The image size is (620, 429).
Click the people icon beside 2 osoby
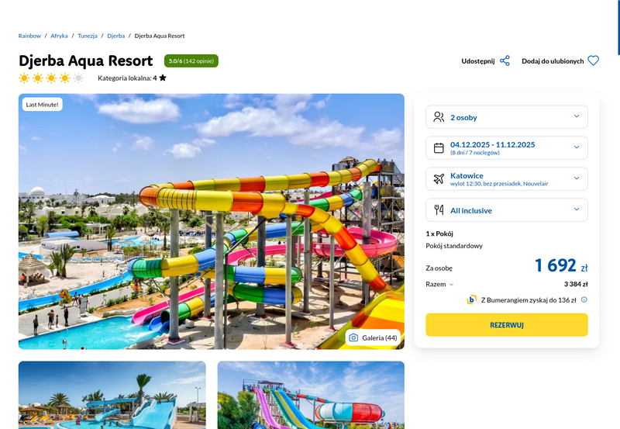(439, 116)
